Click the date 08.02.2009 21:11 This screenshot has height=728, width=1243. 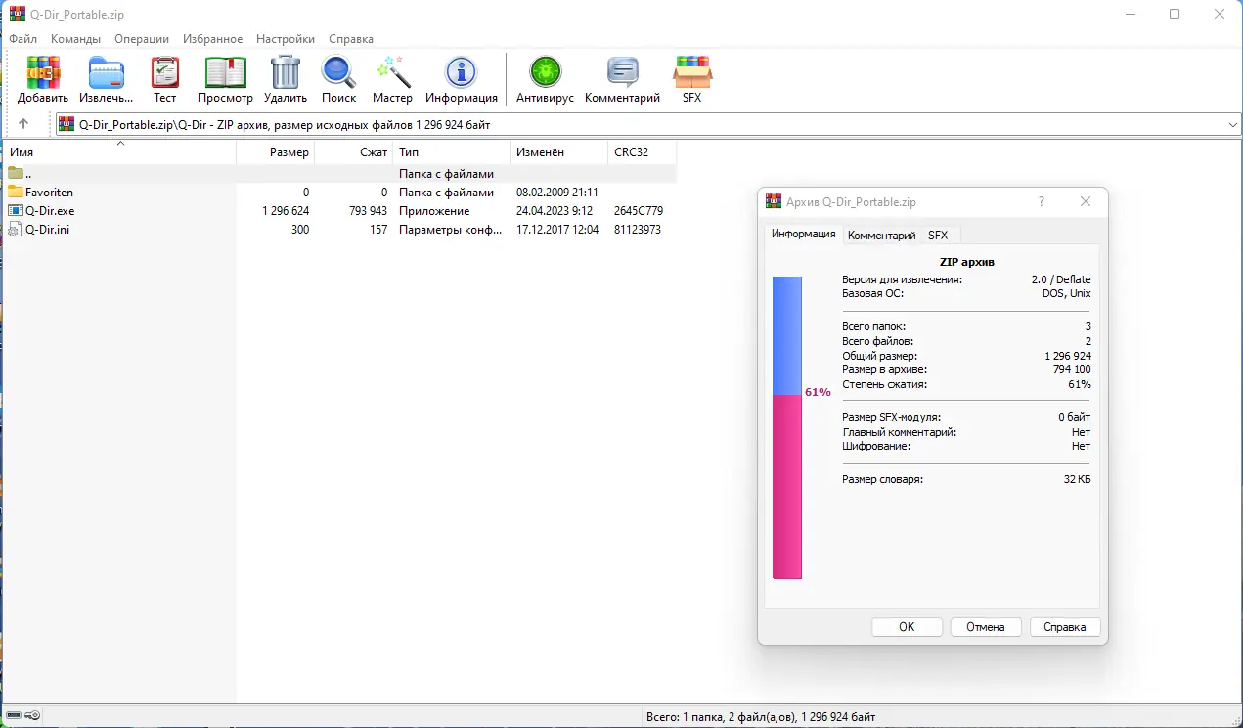(x=557, y=193)
